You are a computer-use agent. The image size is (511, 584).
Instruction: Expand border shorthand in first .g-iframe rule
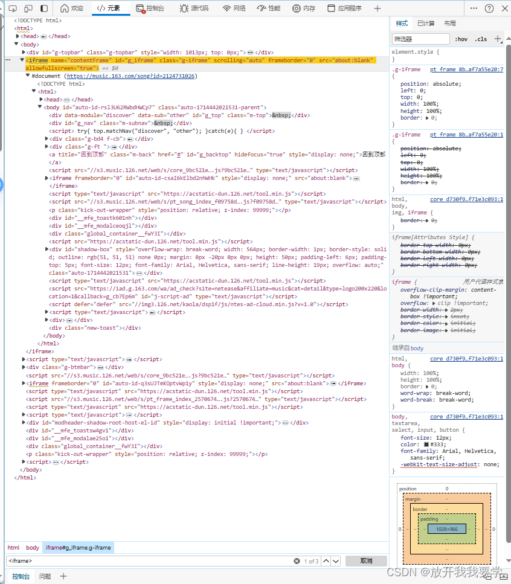click(427, 118)
